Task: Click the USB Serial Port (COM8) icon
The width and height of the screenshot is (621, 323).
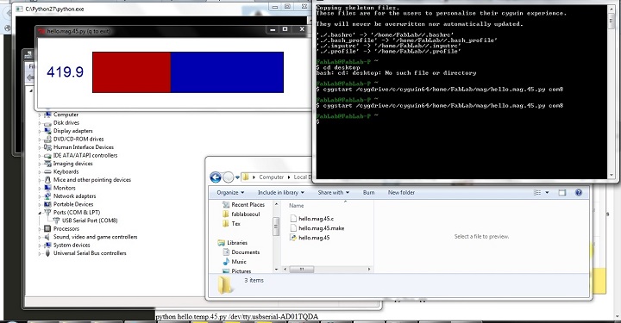Action: 56,221
